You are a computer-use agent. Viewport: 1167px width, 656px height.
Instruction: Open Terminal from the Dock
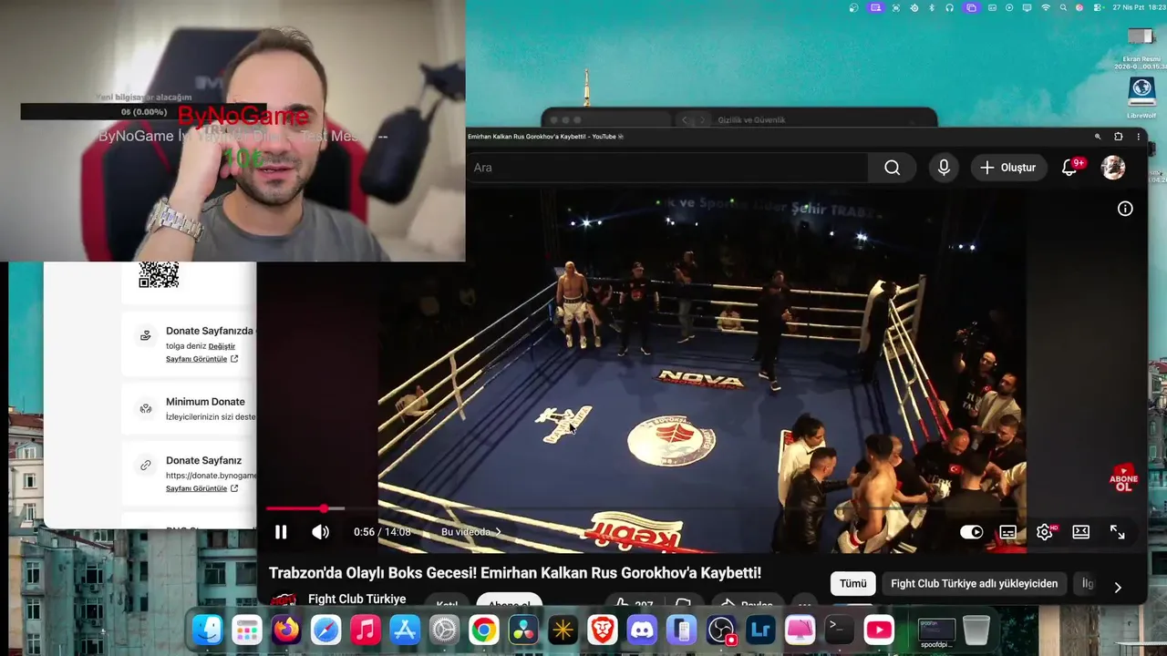840,630
